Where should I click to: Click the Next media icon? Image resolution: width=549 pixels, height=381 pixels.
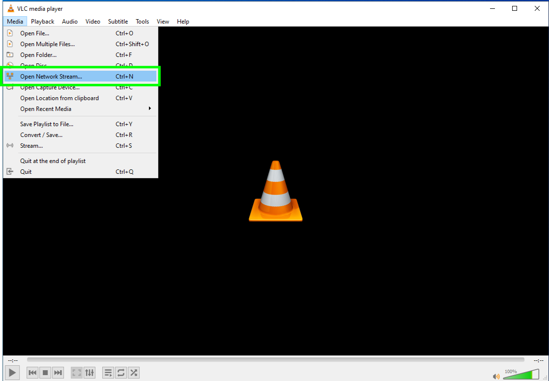(x=58, y=372)
